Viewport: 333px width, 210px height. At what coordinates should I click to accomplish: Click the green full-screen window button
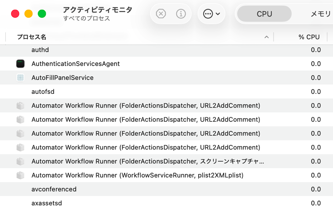42,14
